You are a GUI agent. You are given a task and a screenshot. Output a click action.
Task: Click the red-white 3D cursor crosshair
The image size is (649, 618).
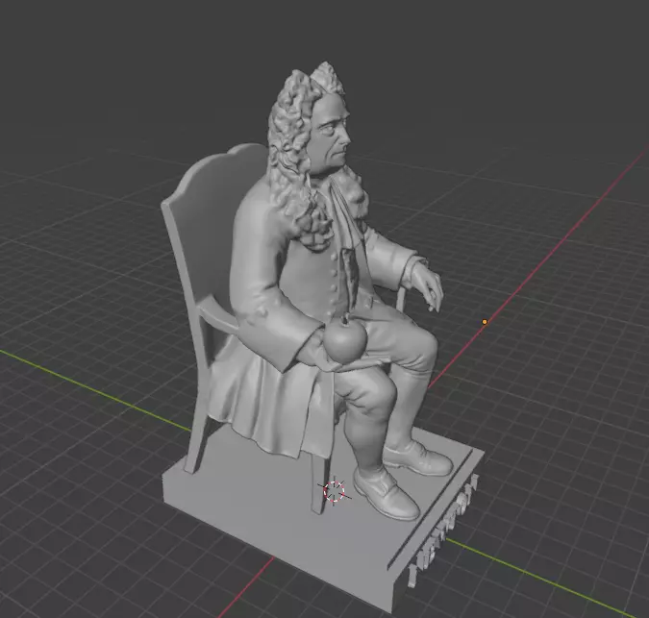[334, 491]
